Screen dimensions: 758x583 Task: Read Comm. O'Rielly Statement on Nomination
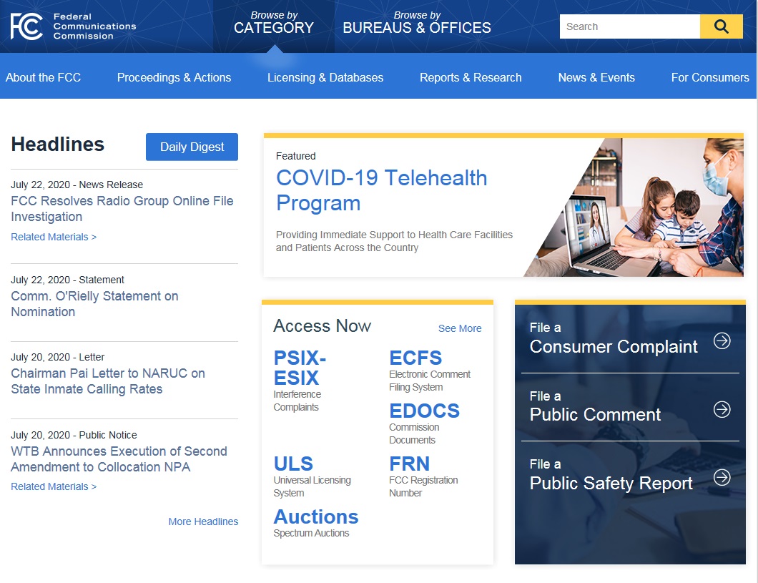tap(94, 303)
